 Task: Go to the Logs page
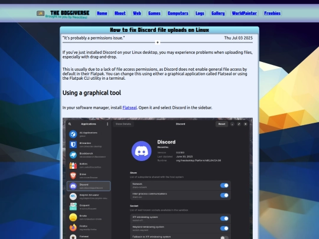[x=200, y=13]
